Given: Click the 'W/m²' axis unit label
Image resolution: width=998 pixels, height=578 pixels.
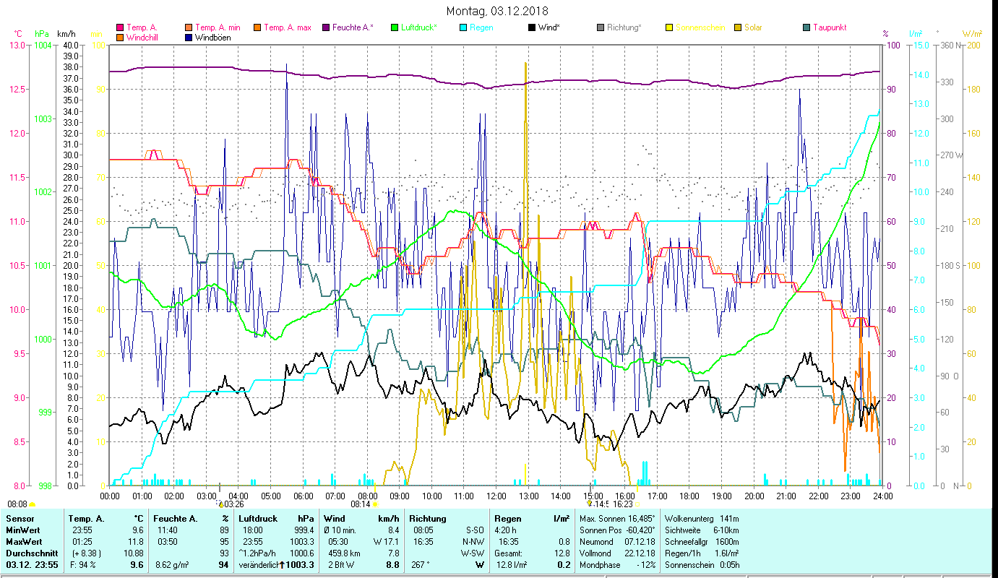Looking at the screenshot, I should coord(973,34).
